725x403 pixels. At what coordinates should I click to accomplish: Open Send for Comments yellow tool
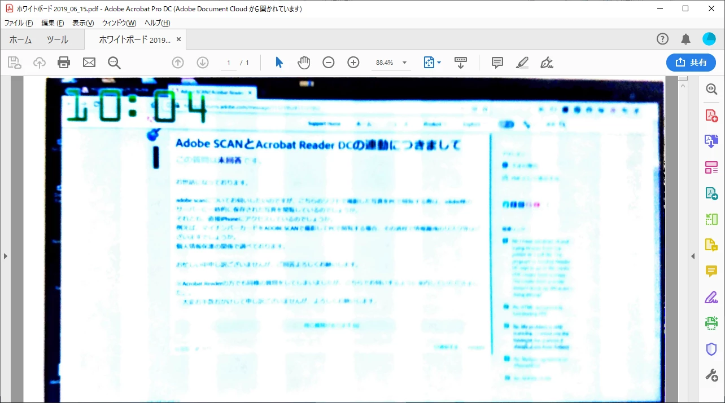click(711, 245)
